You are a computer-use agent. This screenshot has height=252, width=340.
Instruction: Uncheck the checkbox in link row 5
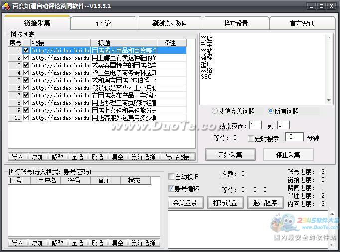(26, 80)
